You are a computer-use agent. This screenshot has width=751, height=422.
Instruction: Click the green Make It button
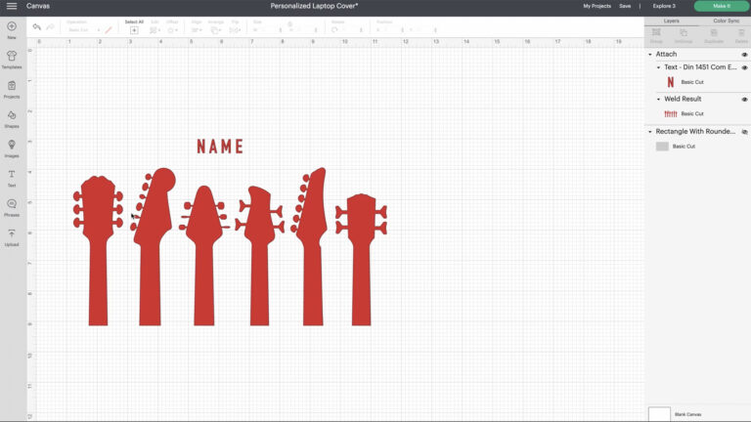pyautogui.click(x=722, y=6)
